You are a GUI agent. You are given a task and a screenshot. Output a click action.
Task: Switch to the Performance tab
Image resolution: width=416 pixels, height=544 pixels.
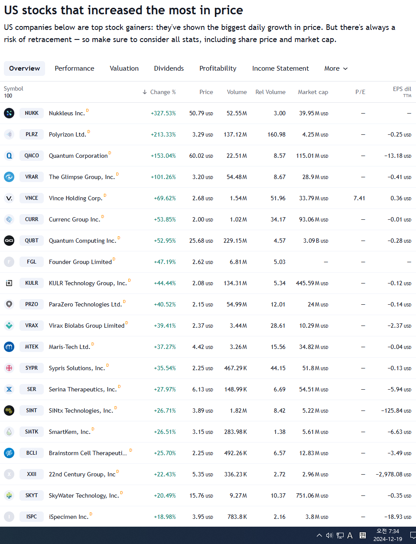tap(75, 68)
